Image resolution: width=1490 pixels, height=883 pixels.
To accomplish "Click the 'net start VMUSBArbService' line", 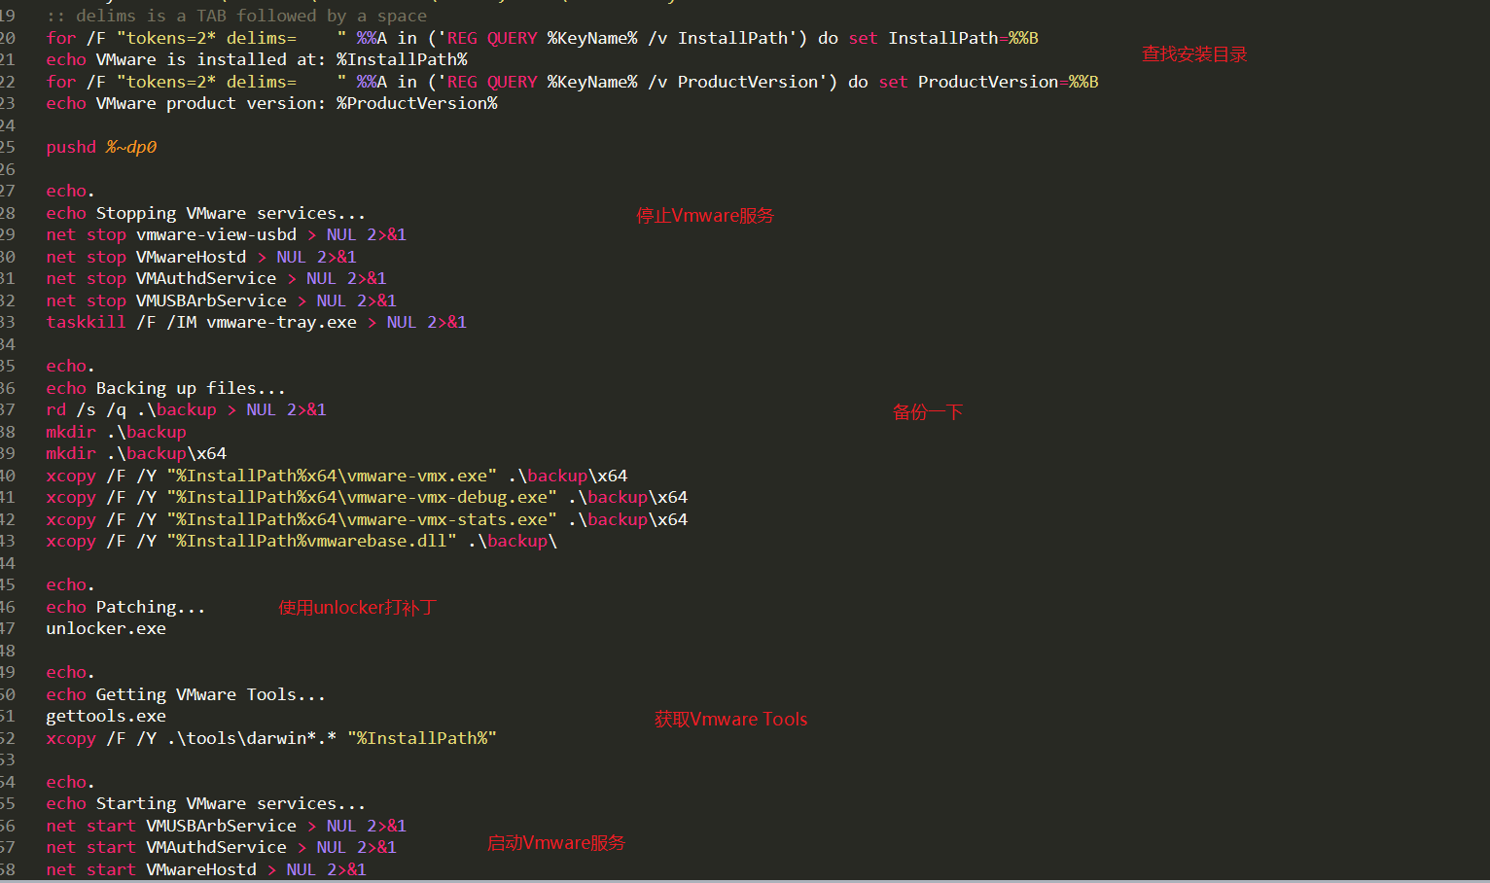I will pyautogui.click(x=227, y=826).
